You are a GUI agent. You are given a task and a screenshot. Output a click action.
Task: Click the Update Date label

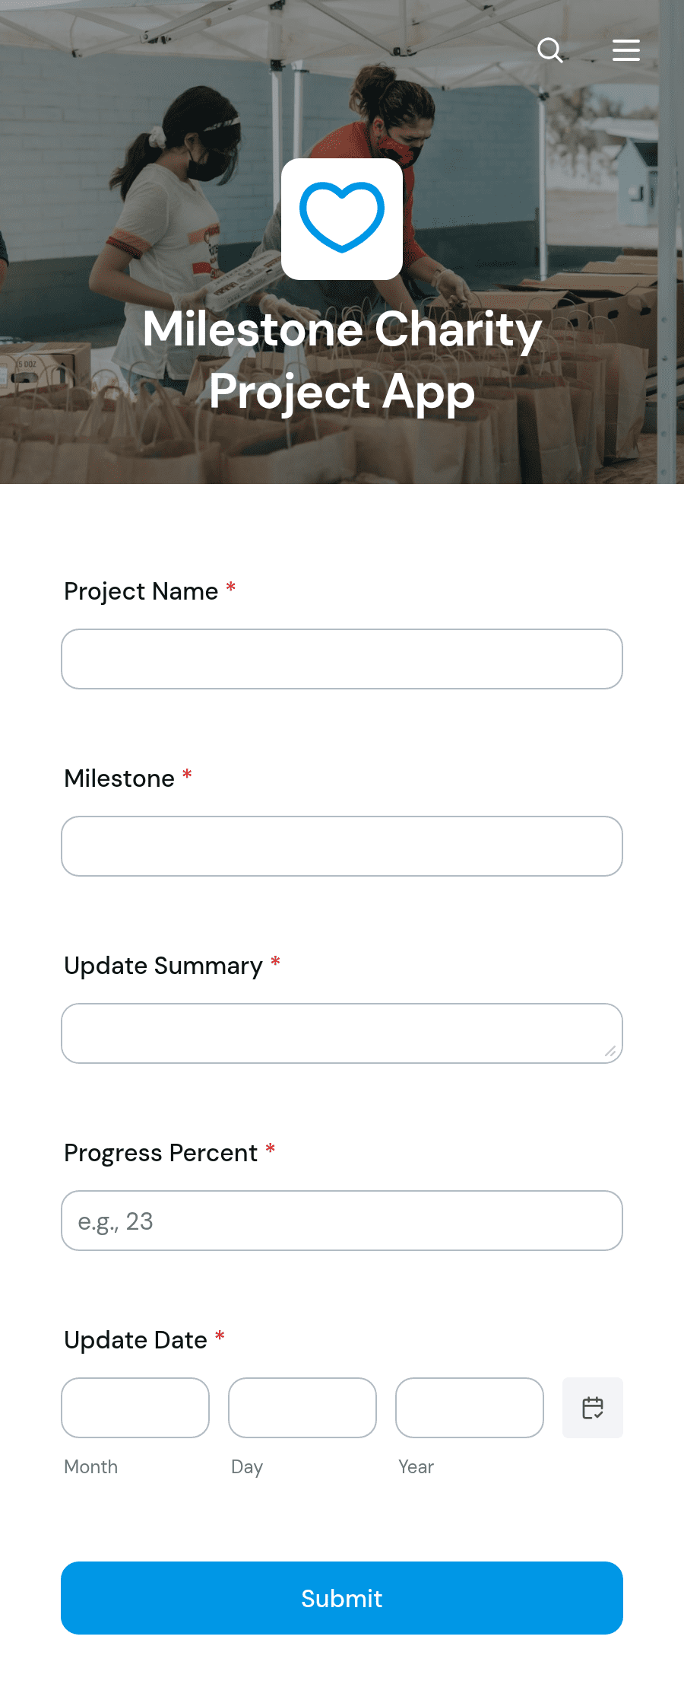136,1340
